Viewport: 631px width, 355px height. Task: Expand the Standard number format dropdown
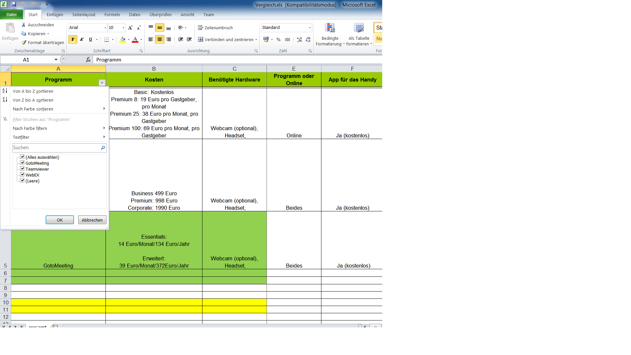310,28
